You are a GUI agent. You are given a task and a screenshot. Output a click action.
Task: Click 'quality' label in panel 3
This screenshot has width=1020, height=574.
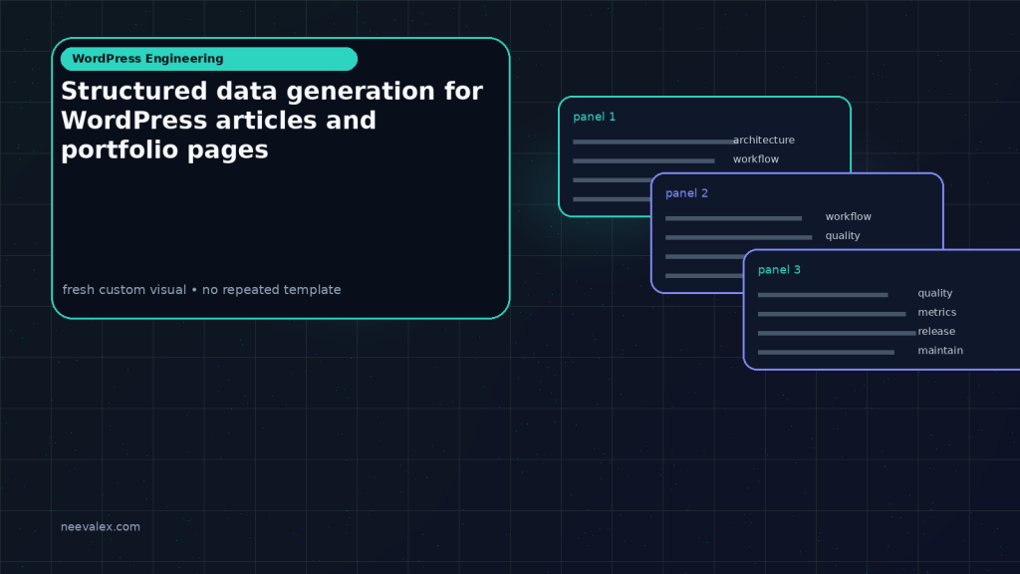(934, 293)
